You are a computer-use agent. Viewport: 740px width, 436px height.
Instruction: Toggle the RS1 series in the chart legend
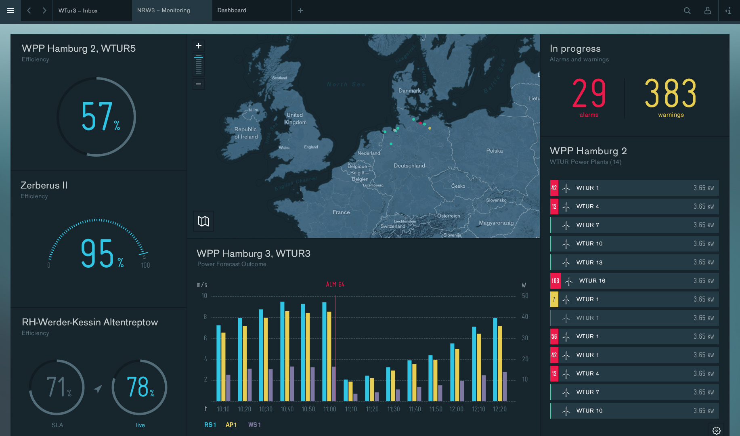(210, 424)
